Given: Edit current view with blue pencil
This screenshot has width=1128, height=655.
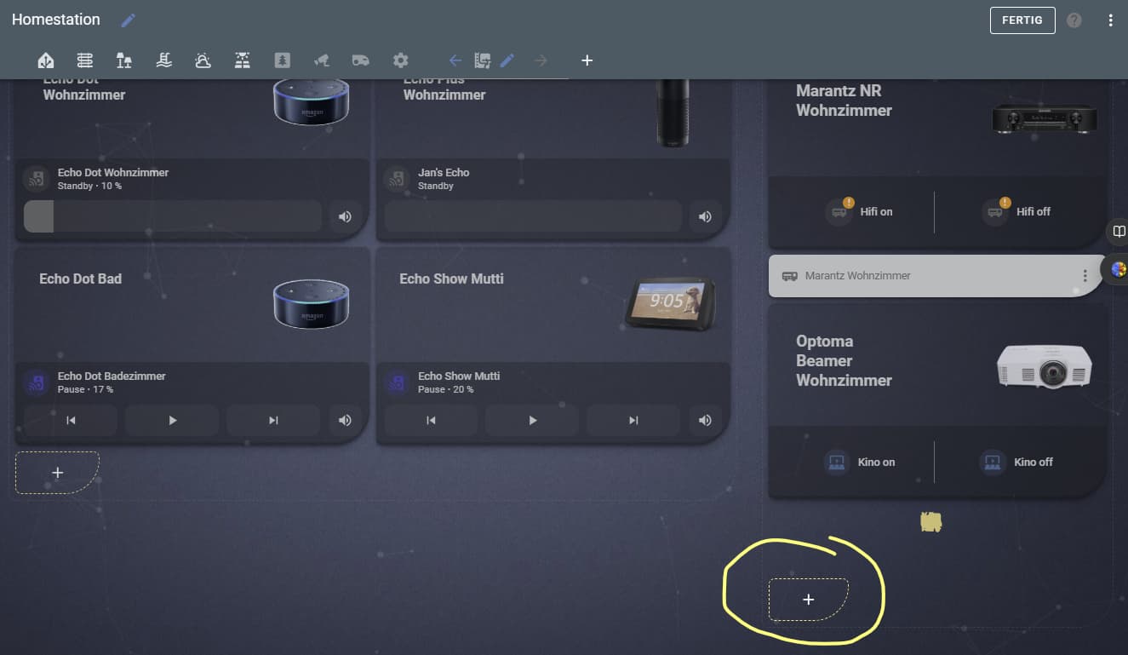Looking at the screenshot, I should (507, 60).
